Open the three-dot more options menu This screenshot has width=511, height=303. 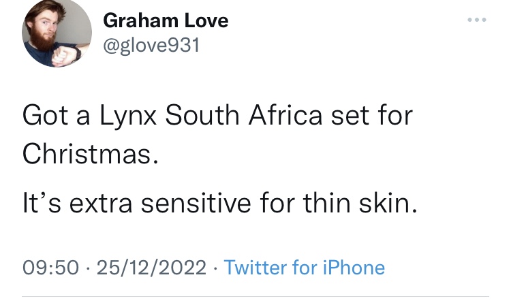pos(477,20)
